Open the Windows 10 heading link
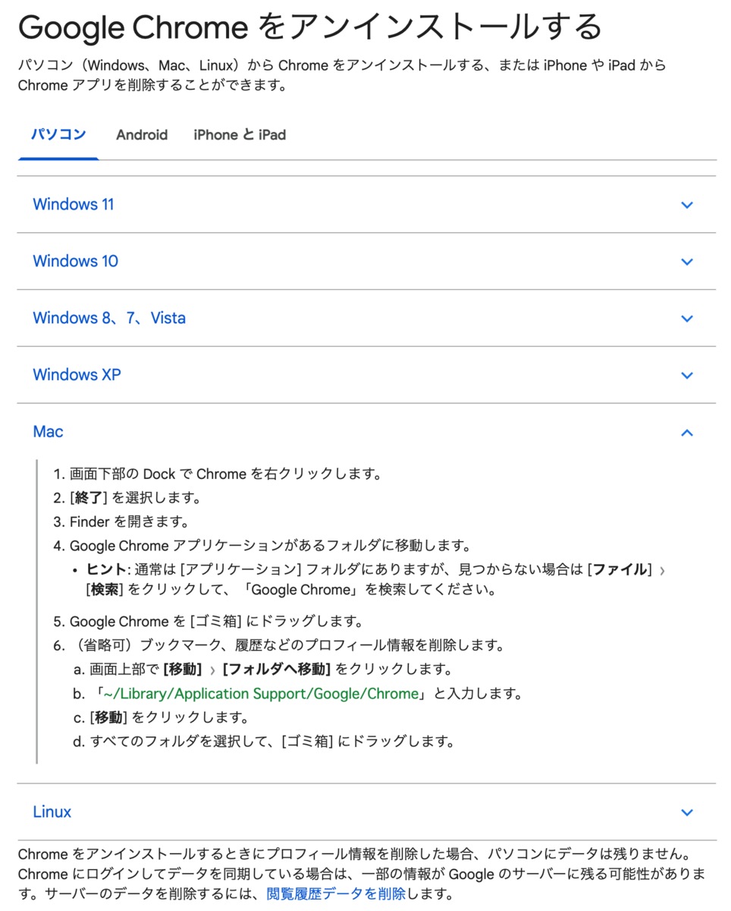Viewport: 731px width, 911px height. pos(76,261)
